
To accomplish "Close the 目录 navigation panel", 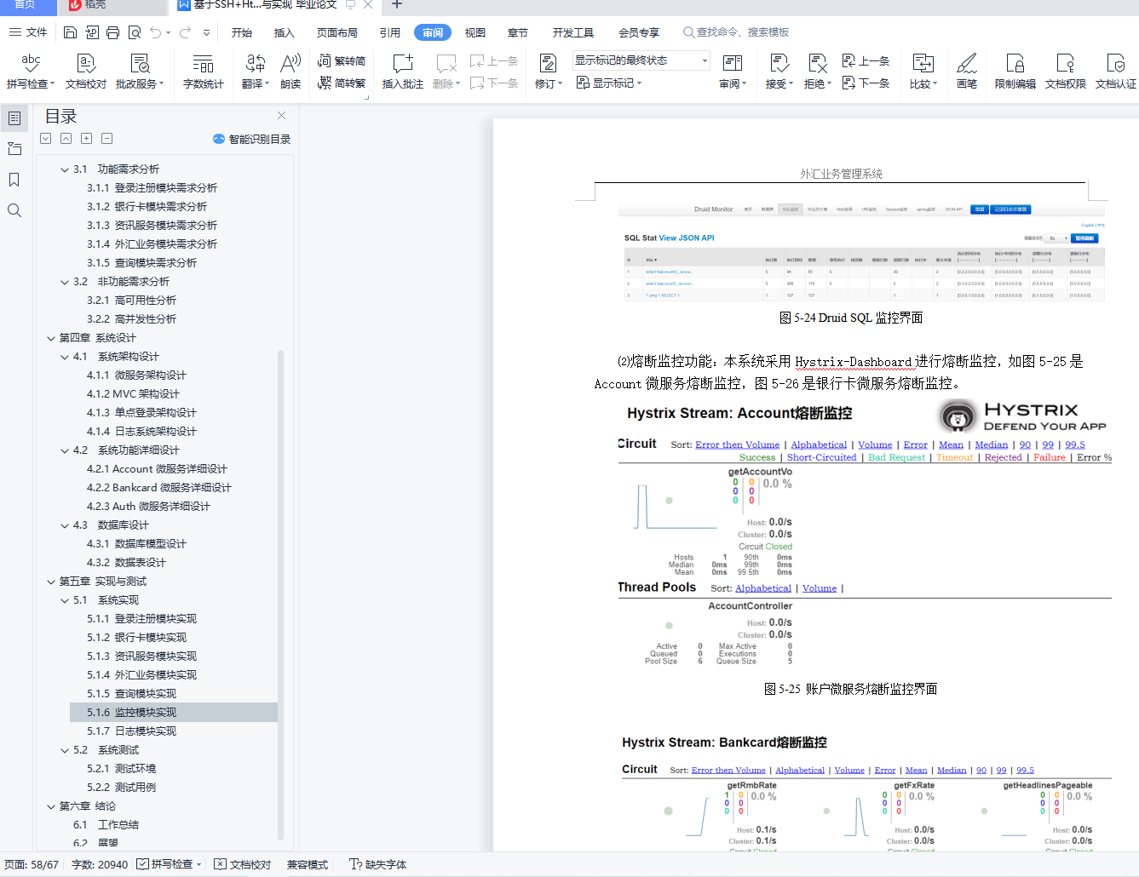I will click(281, 116).
